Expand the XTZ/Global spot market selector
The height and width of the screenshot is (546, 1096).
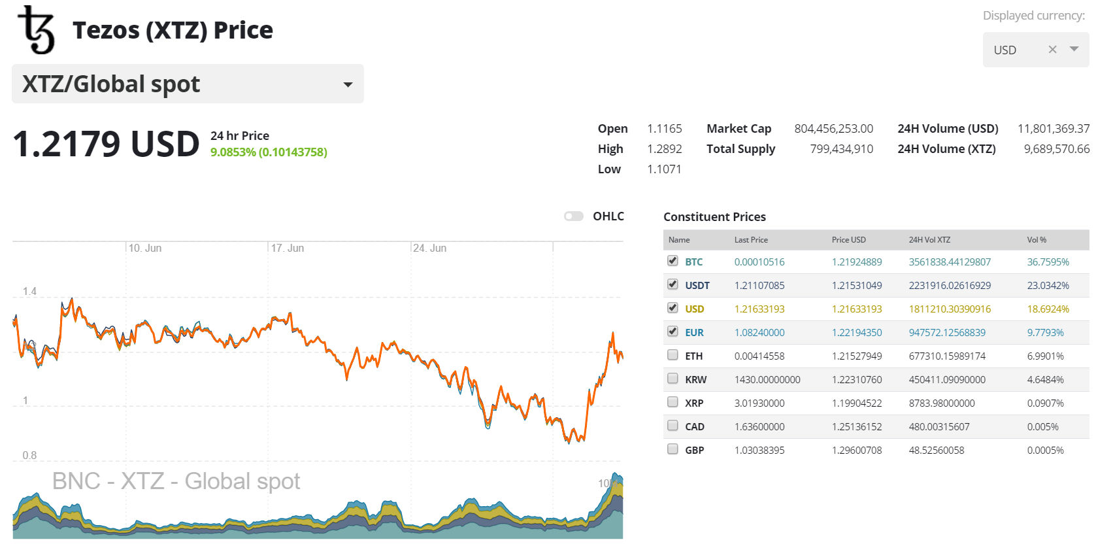(x=188, y=84)
